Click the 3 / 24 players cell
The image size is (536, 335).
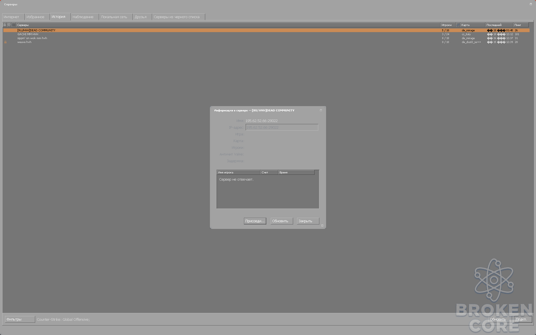[x=446, y=34]
